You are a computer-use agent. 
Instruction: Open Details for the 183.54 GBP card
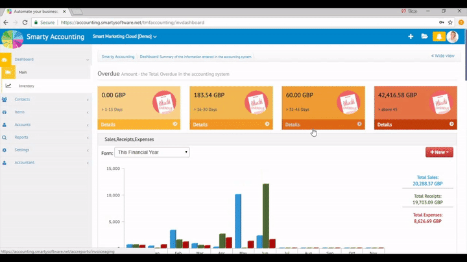(x=200, y=125)
